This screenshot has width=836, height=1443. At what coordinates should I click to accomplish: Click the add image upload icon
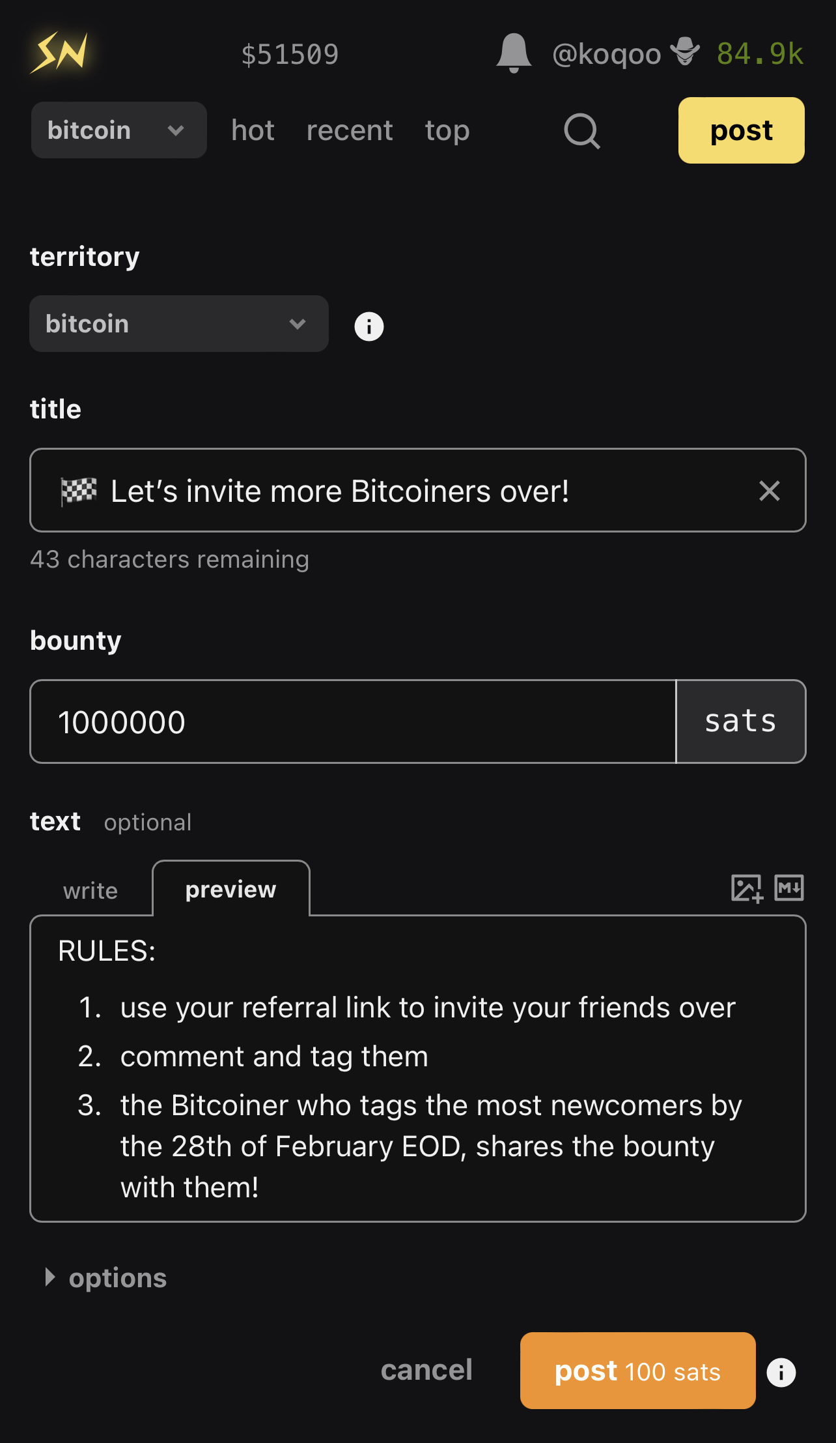click(746, 888)
